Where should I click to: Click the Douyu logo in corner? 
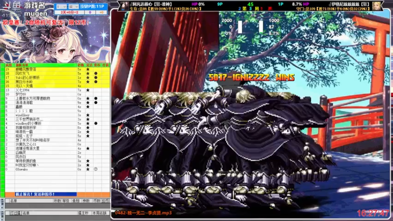tap(11, 5)
